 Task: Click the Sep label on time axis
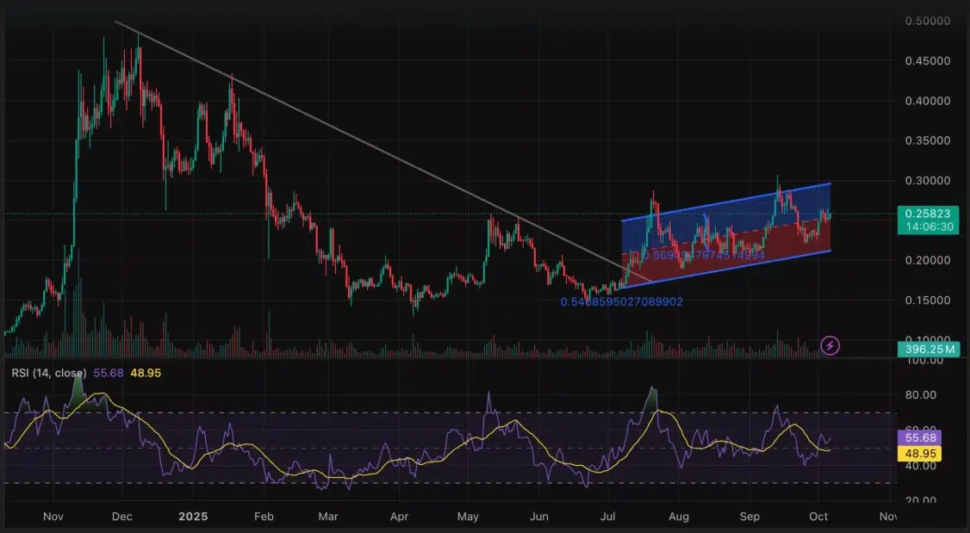tap(749, 517)
